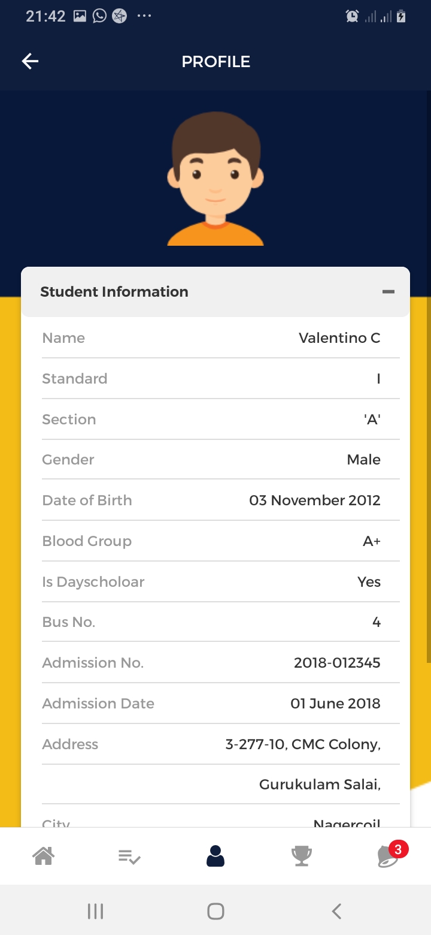Tap the Android home button

tap(215, 911)
